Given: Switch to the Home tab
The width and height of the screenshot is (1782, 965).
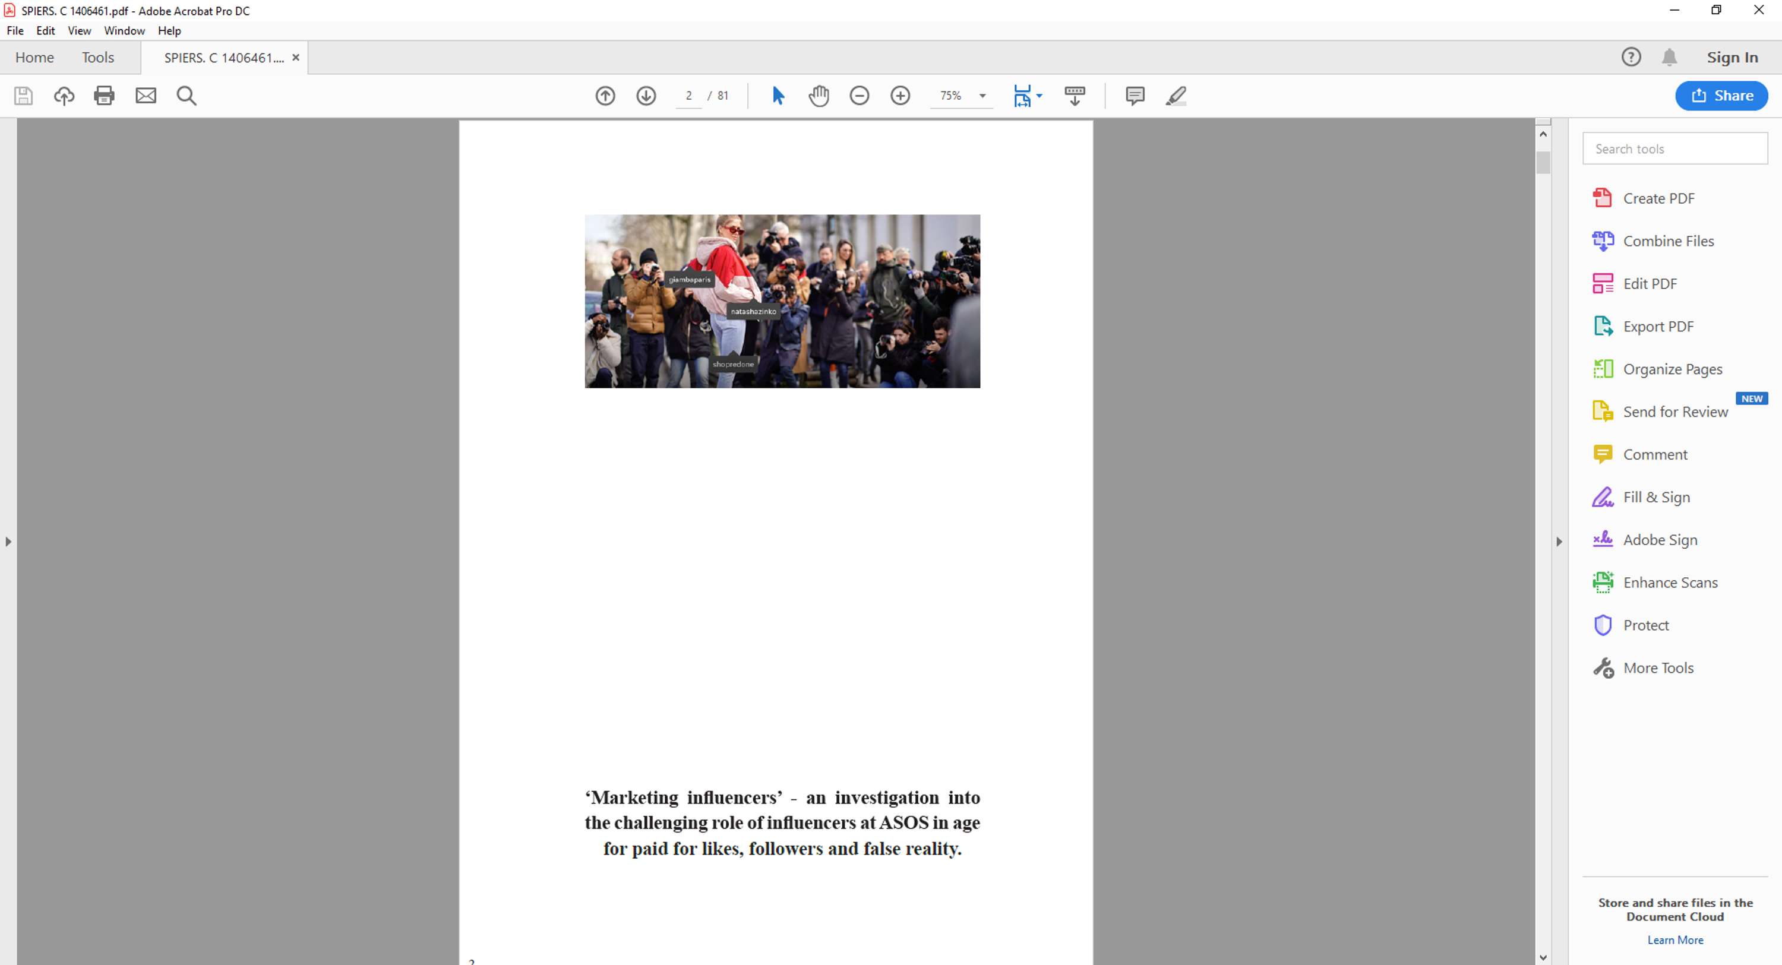Looking at the screenshot, I should [34, 58].
